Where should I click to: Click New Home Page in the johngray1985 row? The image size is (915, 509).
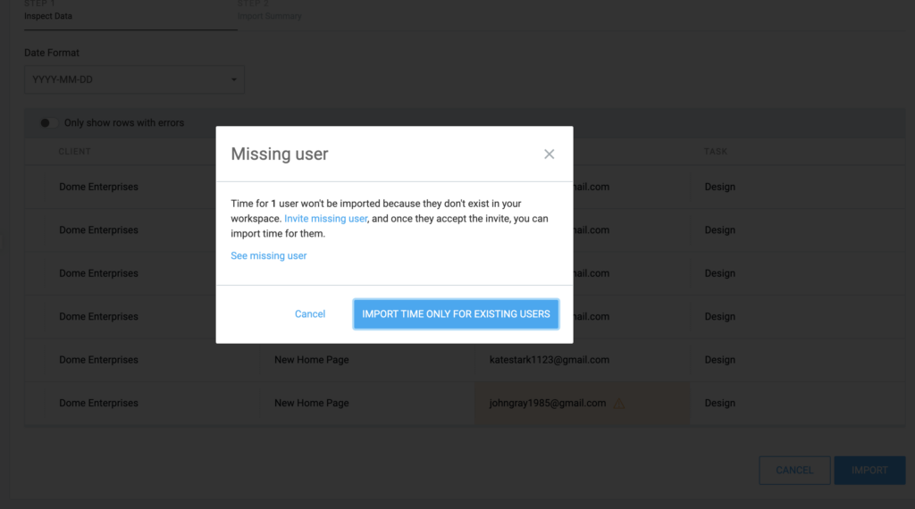coord(311,404)
